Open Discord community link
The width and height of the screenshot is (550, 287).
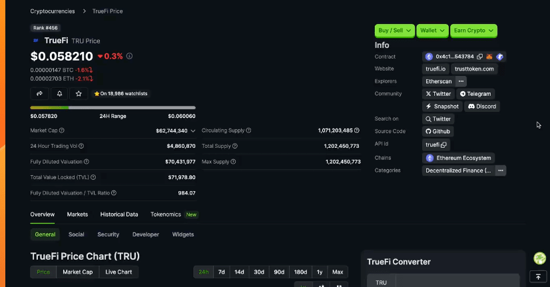click(x=482, y=107)
